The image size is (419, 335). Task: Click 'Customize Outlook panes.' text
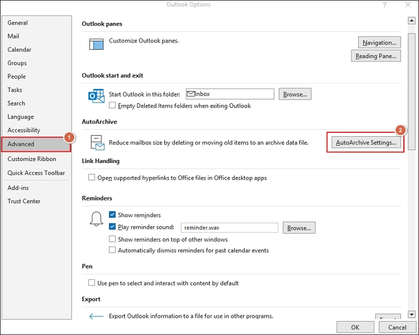point(144,41)
